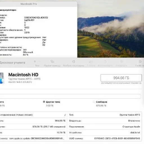Viewport: 144px width, 144px height.
Task: Click the Restore (Восстановить) toolbar icon
Action: coord(105,62)
